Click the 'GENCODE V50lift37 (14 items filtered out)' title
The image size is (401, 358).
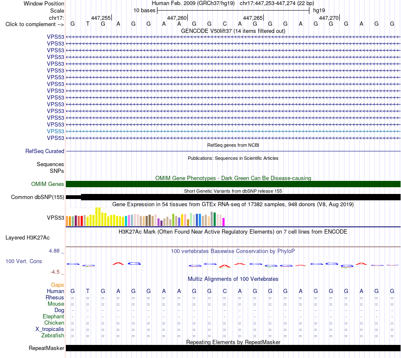[233, 31]
